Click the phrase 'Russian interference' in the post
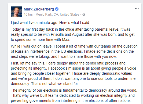The image size is (143, 104). click(x=32, y=51)
